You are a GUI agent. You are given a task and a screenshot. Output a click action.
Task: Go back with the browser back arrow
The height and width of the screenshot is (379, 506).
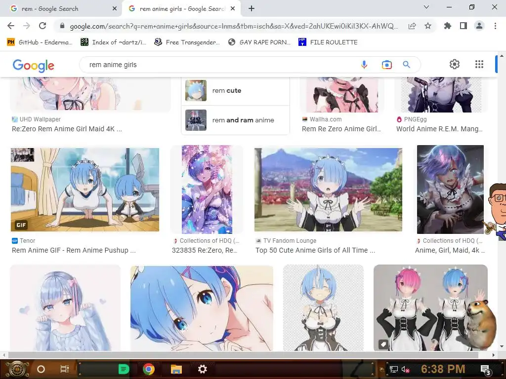[11, 26]
